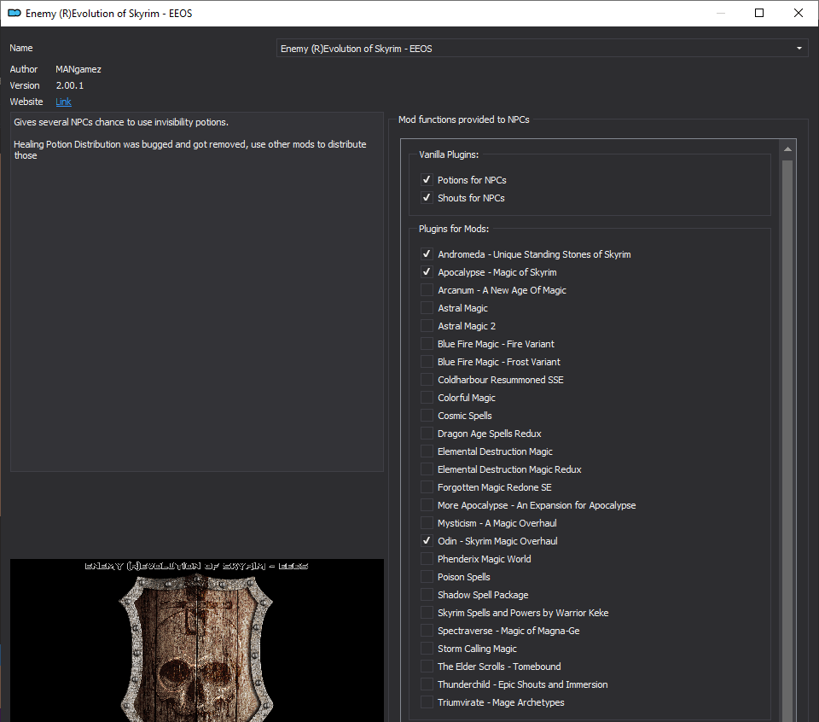Tick Phenderix Magic World
Viewport: 819px width, 722px height.
[x=427, y=558]
